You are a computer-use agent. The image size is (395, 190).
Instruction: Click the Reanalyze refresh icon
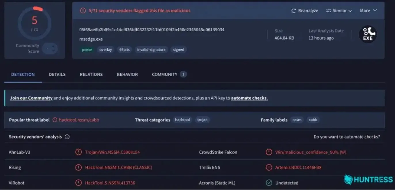coord(294,11)
